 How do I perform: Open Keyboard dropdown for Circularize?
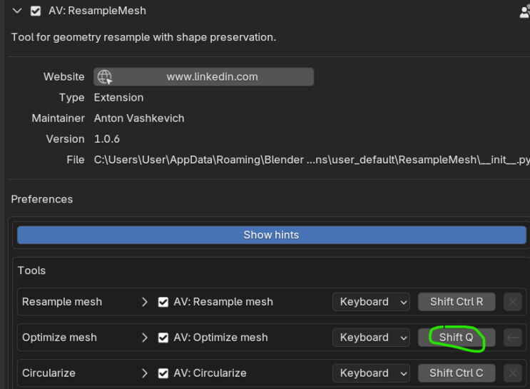tap(371, 373)
